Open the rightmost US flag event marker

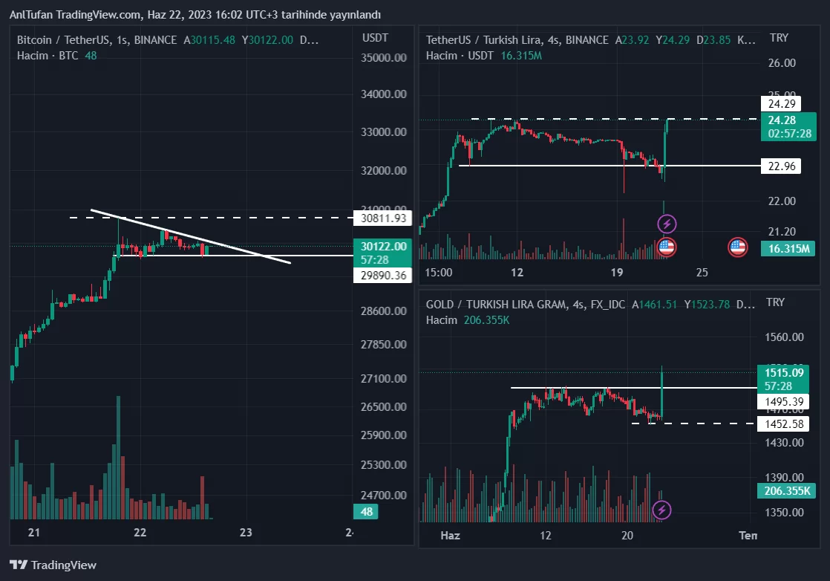(x=737, y=247)
